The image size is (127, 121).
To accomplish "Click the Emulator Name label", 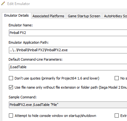I will pyautogui.click(x=21, y=25).
